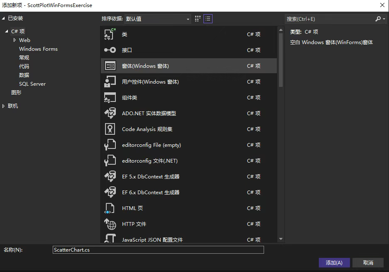This screenshot has width=389, height=272.
Task: Select editorconfig File (empty) icon
Action: [110, 145]
